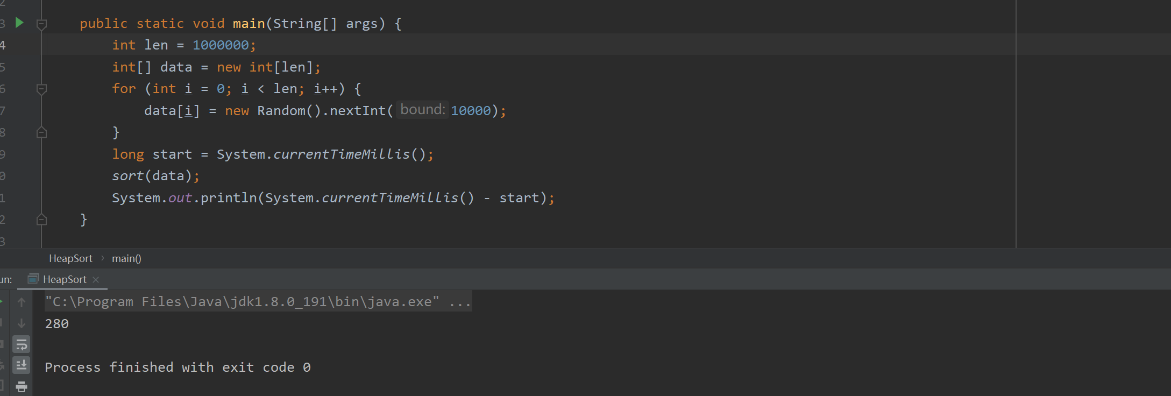
Task: Click the for loop closing fold marker
Action: pyautogui.click(x=41, y=132)
